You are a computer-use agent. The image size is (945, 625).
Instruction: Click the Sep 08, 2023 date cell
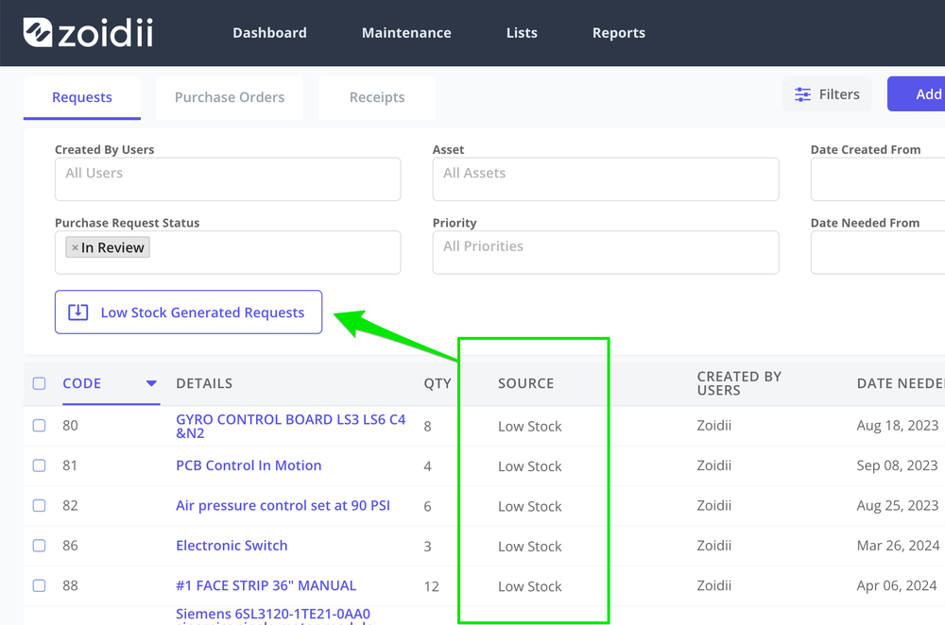pyautogui.click(x=897, y=465)
